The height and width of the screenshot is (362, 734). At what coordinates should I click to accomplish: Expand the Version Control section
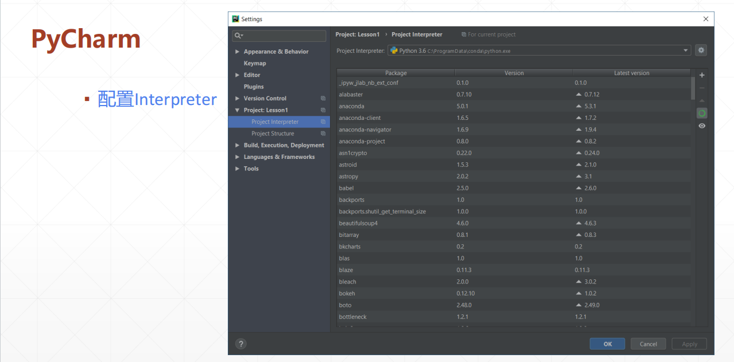pyautogui.click(x=237, y=99)
